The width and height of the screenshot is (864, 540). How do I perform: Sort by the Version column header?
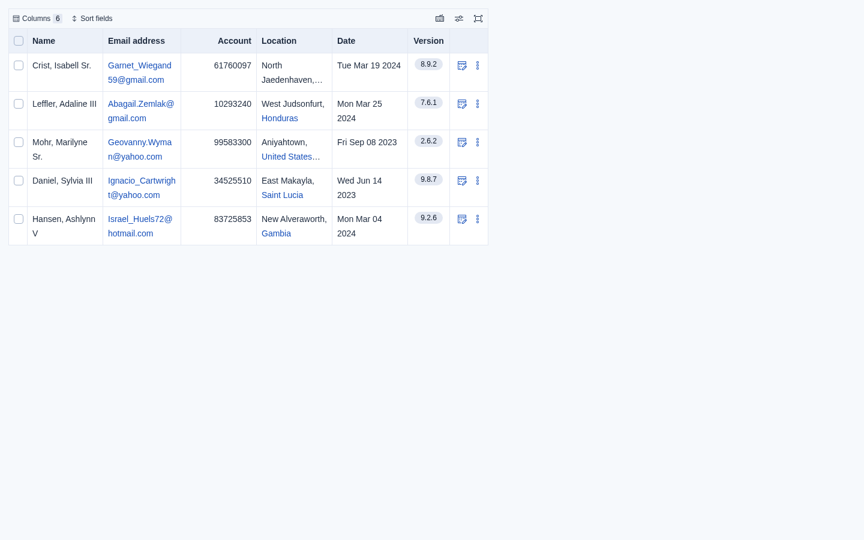point(428,41)
